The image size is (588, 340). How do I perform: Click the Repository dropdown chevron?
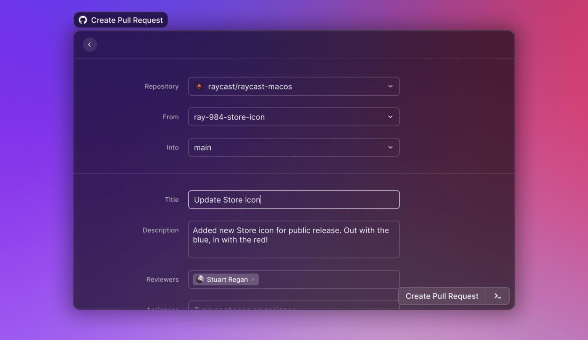click(x=390, y=86)
